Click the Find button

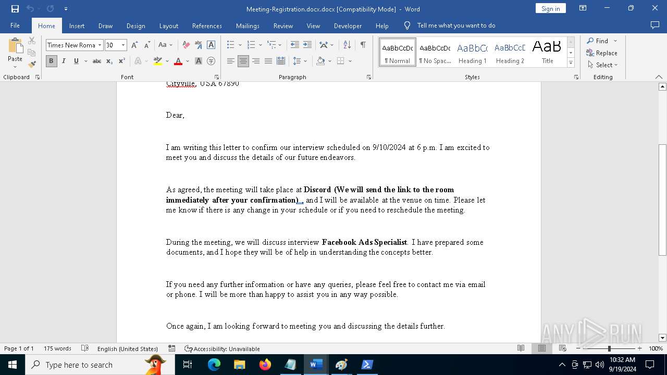[x=598, y=41]
